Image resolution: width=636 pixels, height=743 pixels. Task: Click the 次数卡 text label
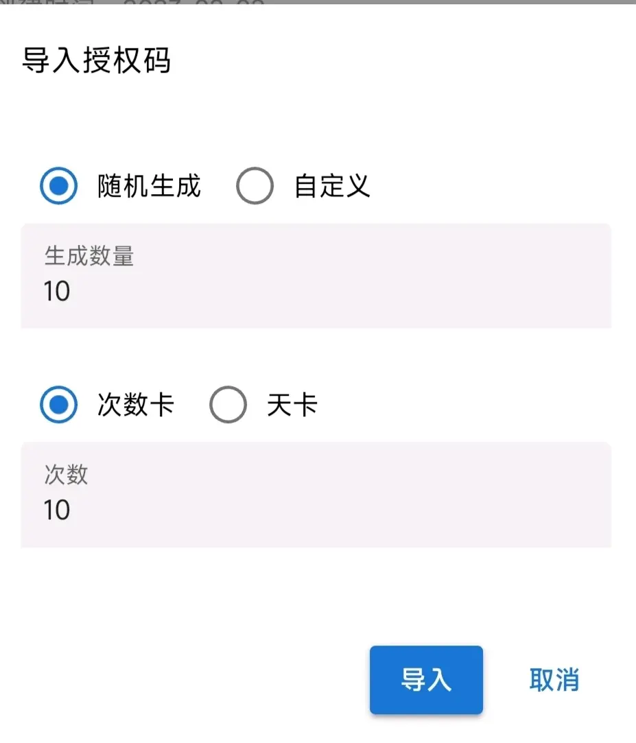tap(136, 405)
